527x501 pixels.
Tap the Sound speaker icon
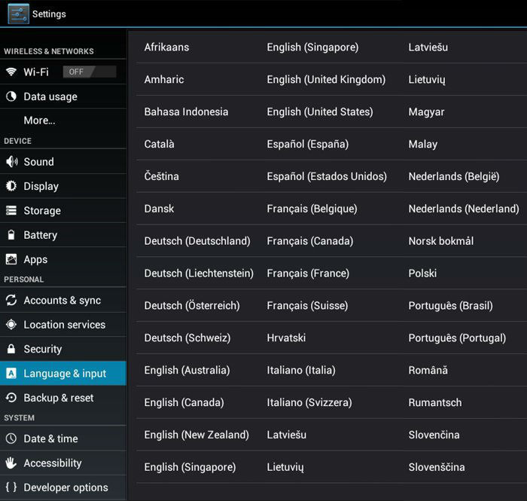11,162
